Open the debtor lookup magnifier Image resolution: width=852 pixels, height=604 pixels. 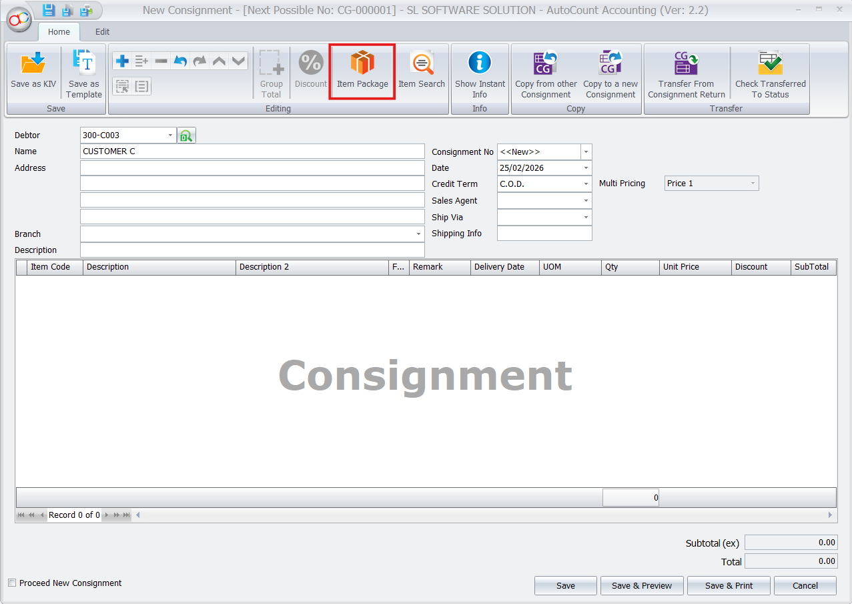click(186, 135)
